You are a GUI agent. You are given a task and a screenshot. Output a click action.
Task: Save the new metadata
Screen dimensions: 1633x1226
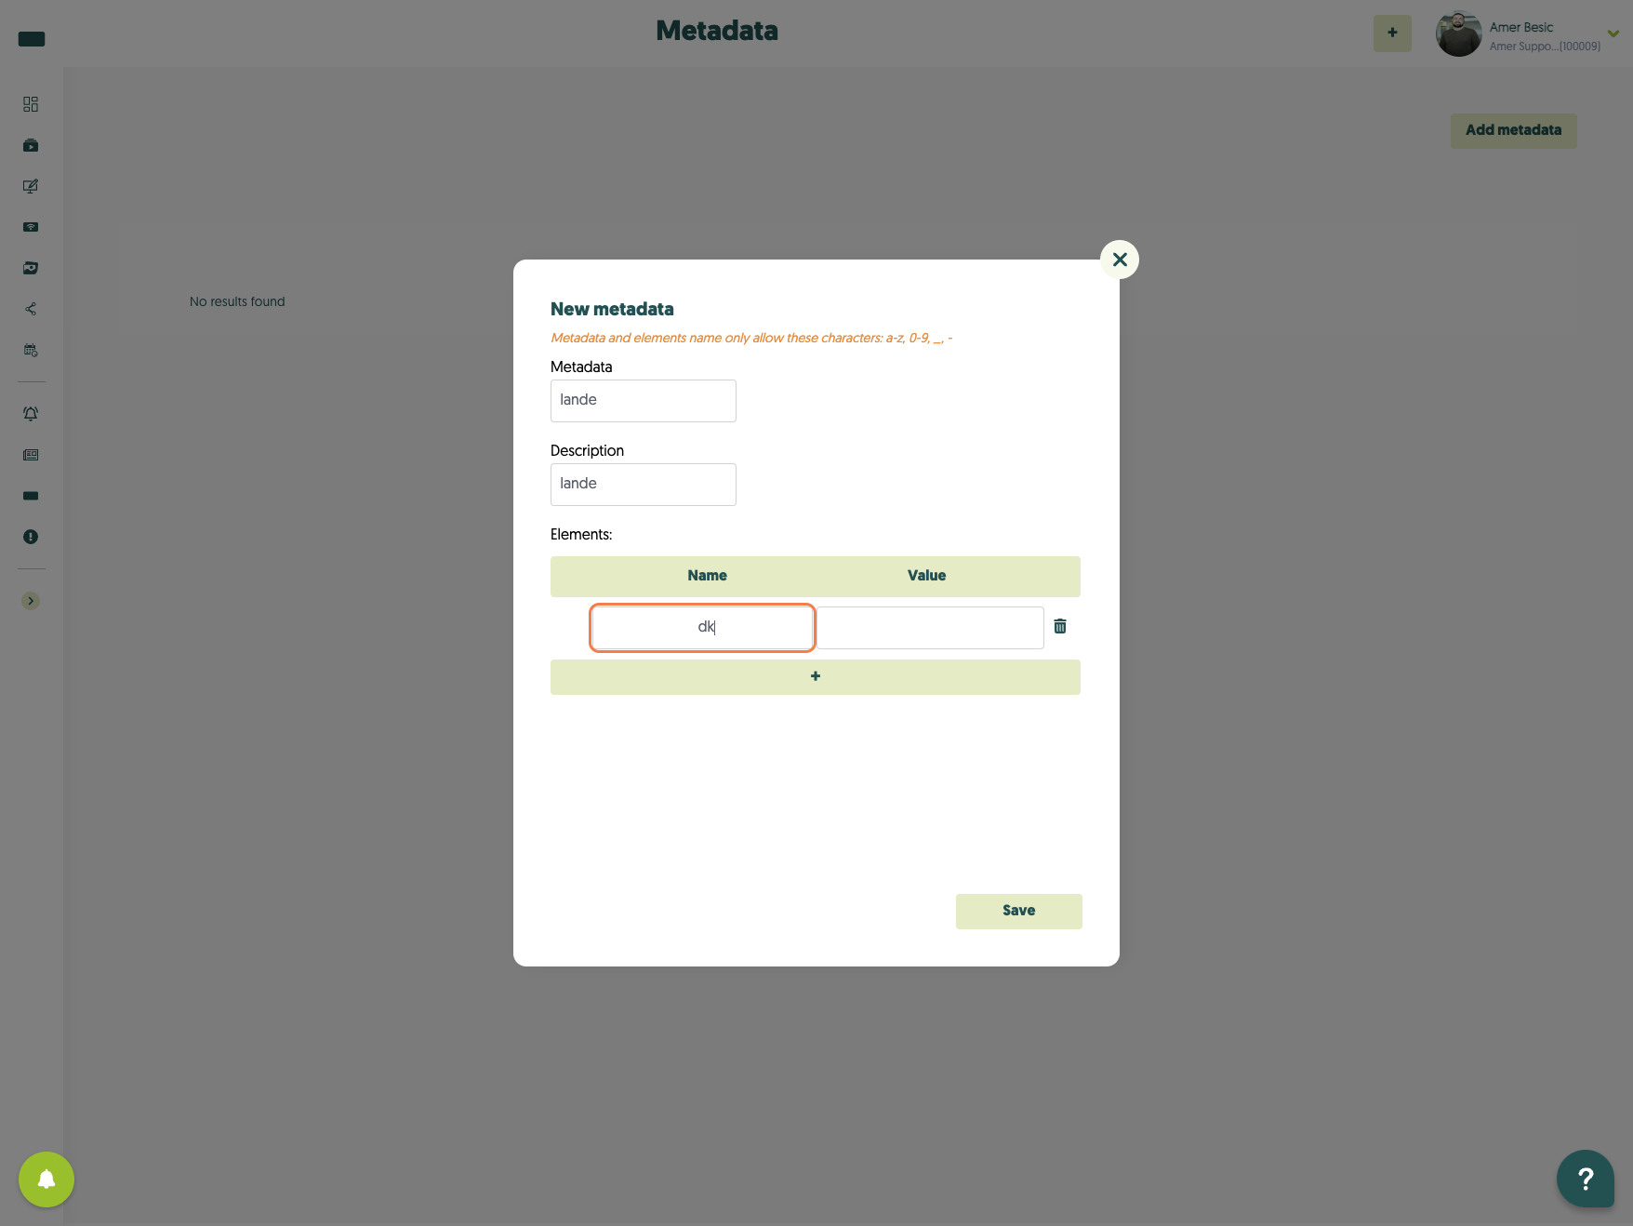tap(1018, 912)
